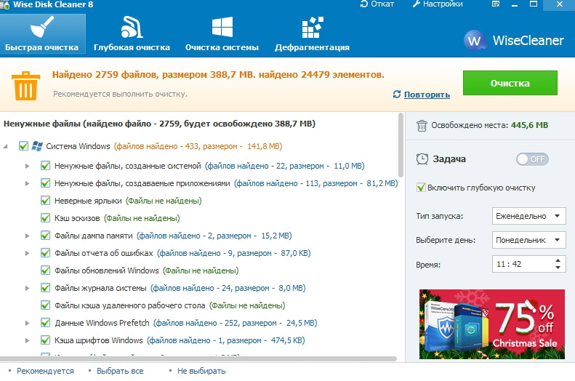The height and width of the screenshot is (381, 575).
Task: Expand Файлы дампа памяти
Action: click(27, 236)
